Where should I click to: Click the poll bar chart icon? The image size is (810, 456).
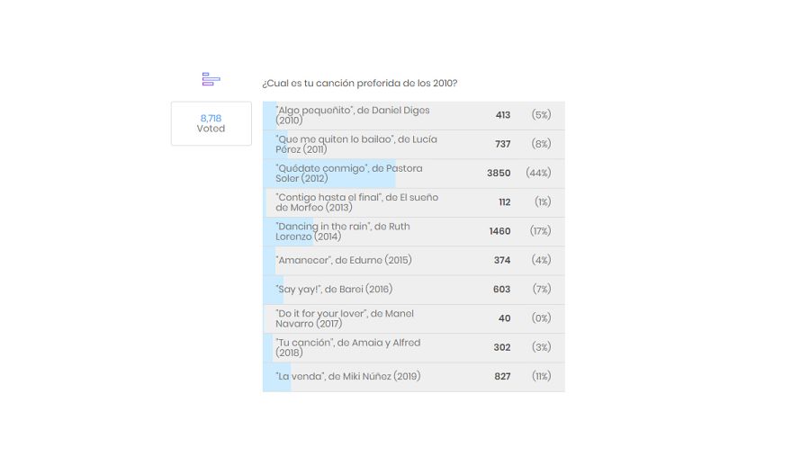point(211,79)
